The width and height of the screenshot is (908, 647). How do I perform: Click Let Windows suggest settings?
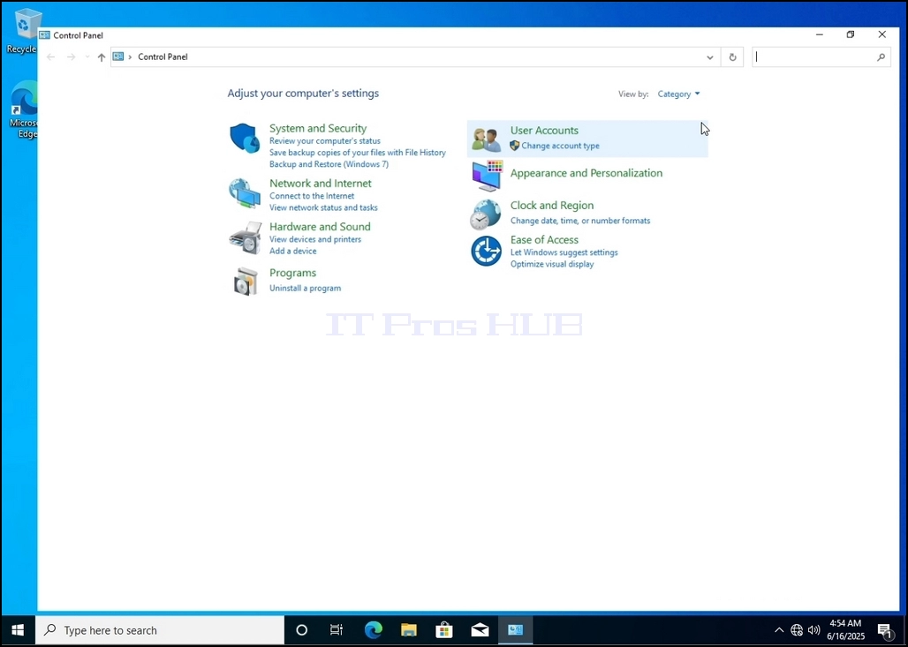[564, 252]
